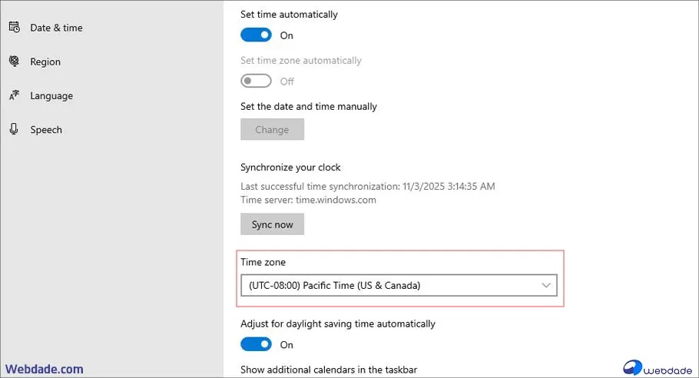This screenshot has width=699, height=378.
Task: Click the time.windows.com time server text
Action: pos(336,201)
